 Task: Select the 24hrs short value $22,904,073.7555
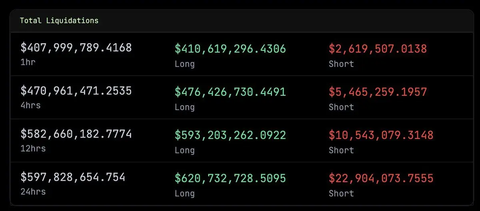(x=381, y=178)
